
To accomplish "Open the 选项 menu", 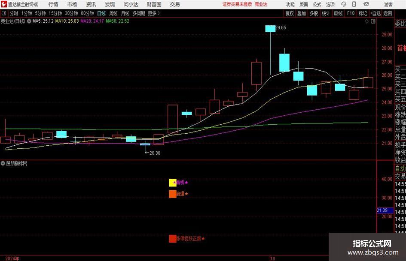I will pyautogui.click(x=330, y=4).
